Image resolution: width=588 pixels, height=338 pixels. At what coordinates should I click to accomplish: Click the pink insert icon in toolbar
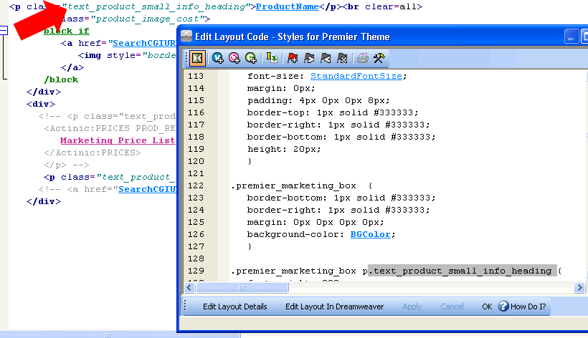click(234, 58)
